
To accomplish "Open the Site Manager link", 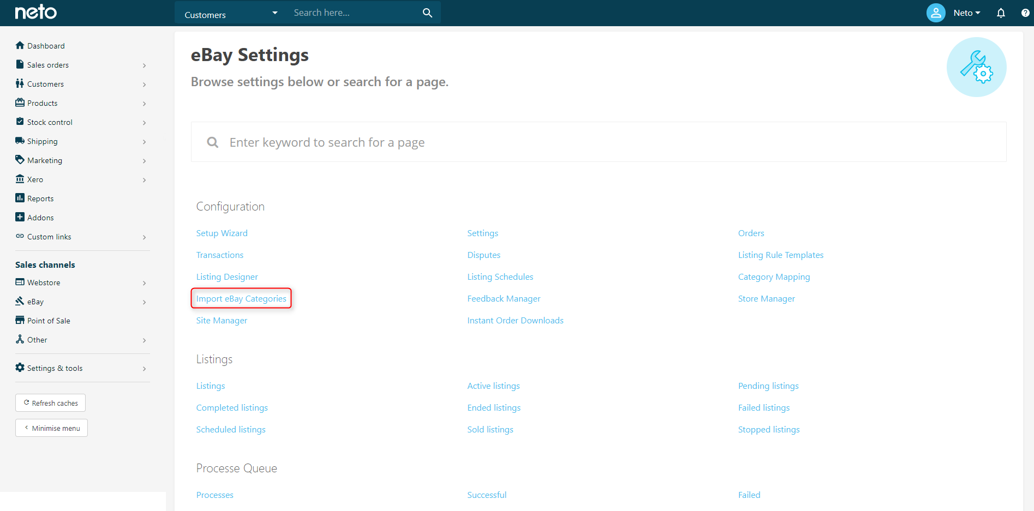I will 222,320.
